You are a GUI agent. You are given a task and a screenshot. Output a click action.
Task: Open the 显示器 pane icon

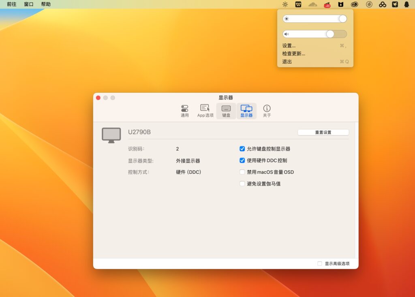coord(246,109)
